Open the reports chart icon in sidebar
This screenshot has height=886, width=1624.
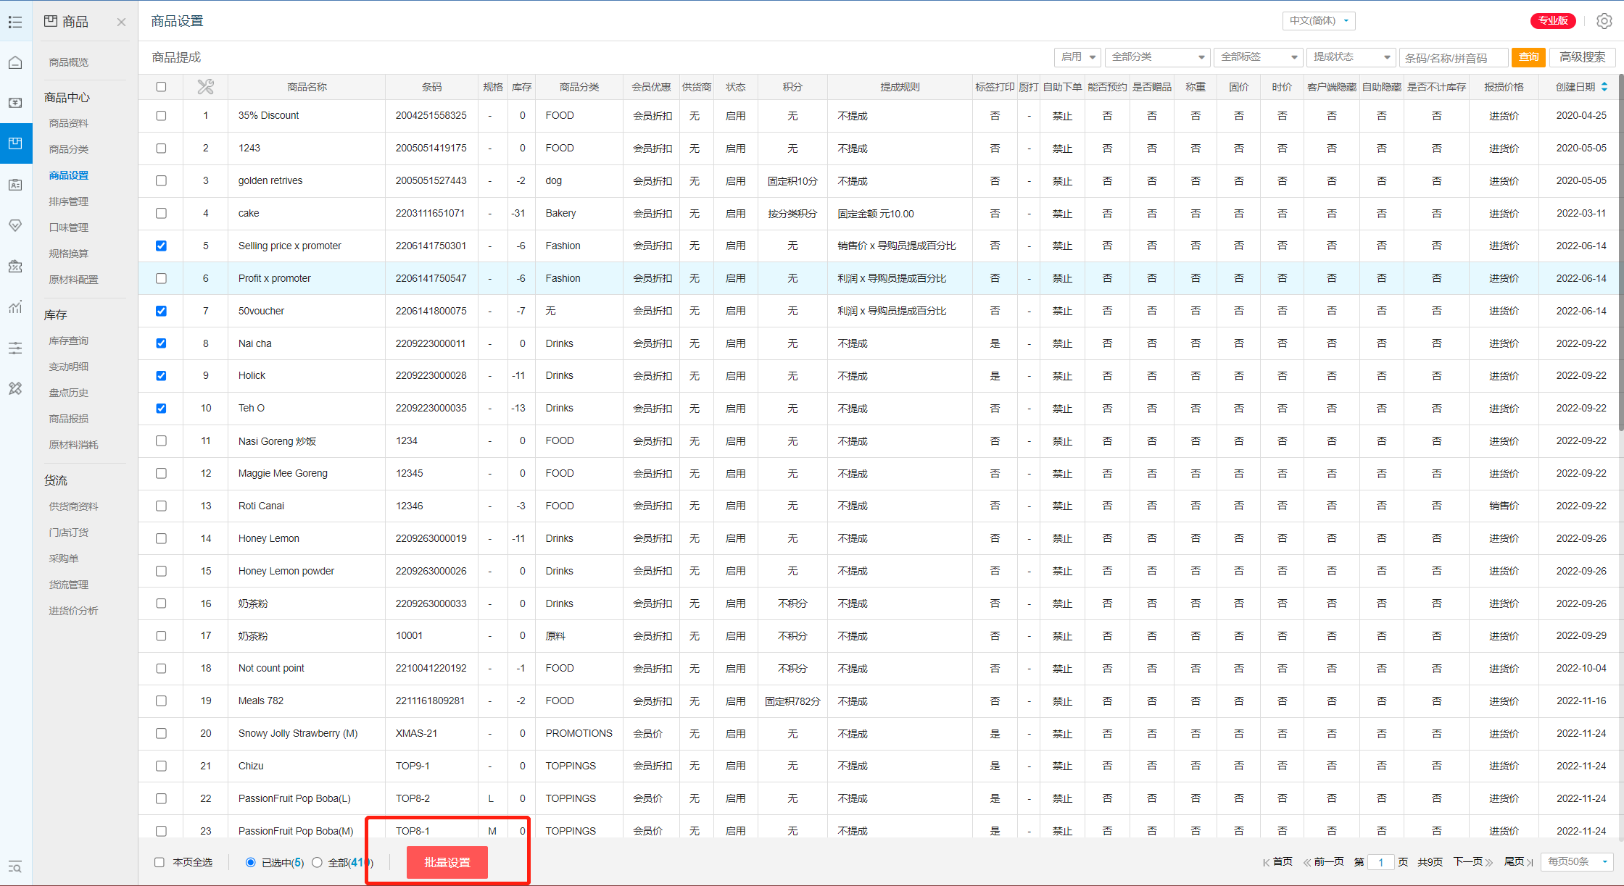pos(15,307)
